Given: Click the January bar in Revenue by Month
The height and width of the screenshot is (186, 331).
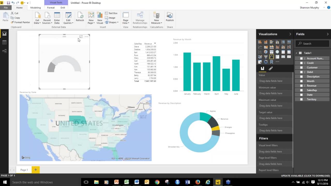Looking at the screenshot, I should click(187, 72).
